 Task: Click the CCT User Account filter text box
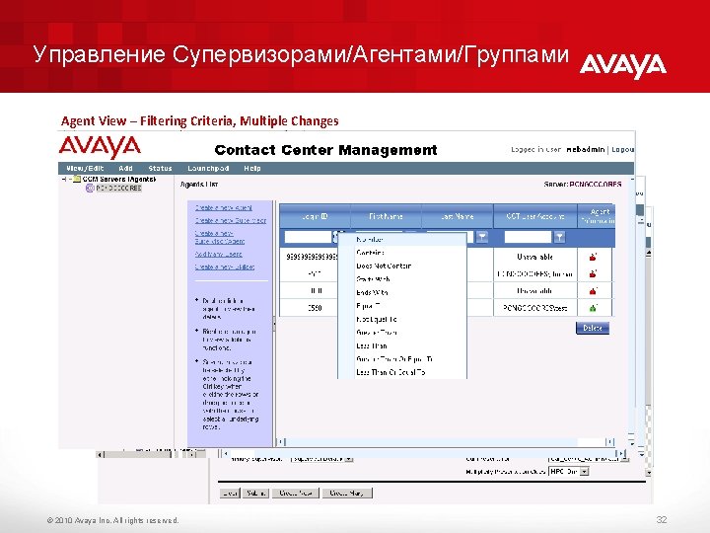pyautogui.click(x=528, y=237)
